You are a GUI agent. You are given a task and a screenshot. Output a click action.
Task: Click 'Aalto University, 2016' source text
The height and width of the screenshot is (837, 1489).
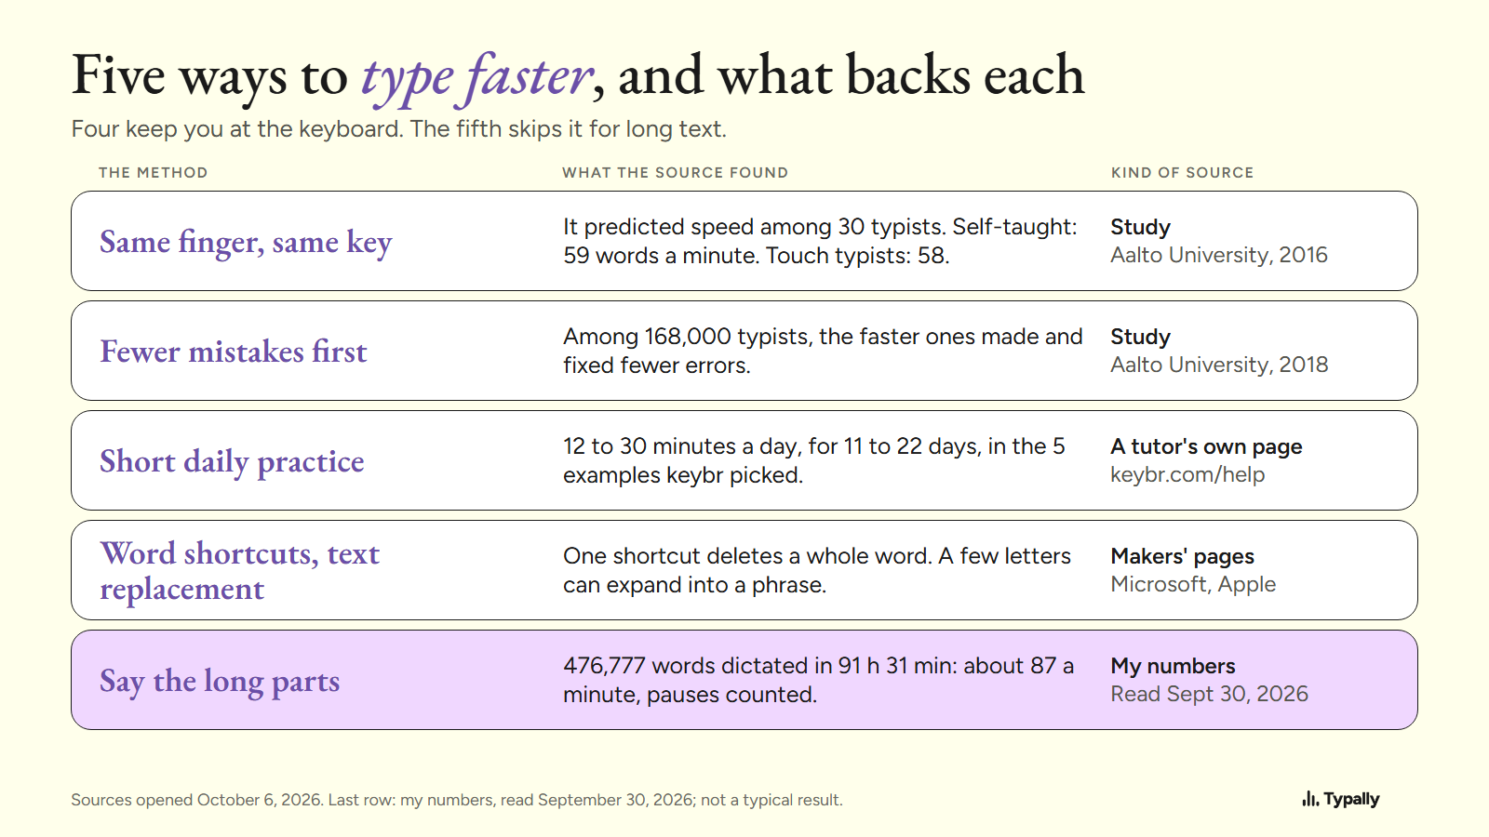[x=1219, y=255]
